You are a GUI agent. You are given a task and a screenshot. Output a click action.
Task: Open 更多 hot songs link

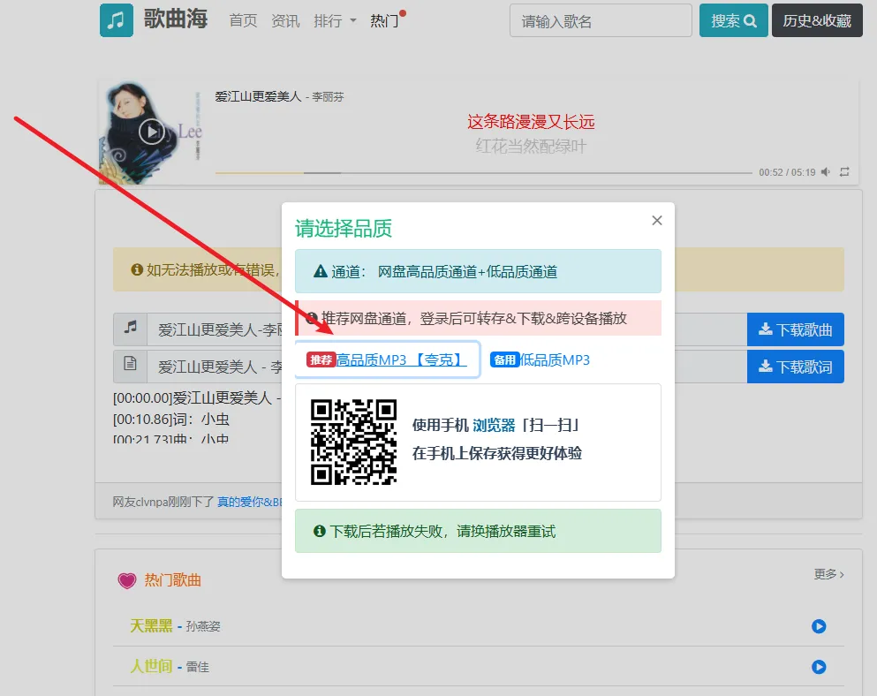[829, 574]
